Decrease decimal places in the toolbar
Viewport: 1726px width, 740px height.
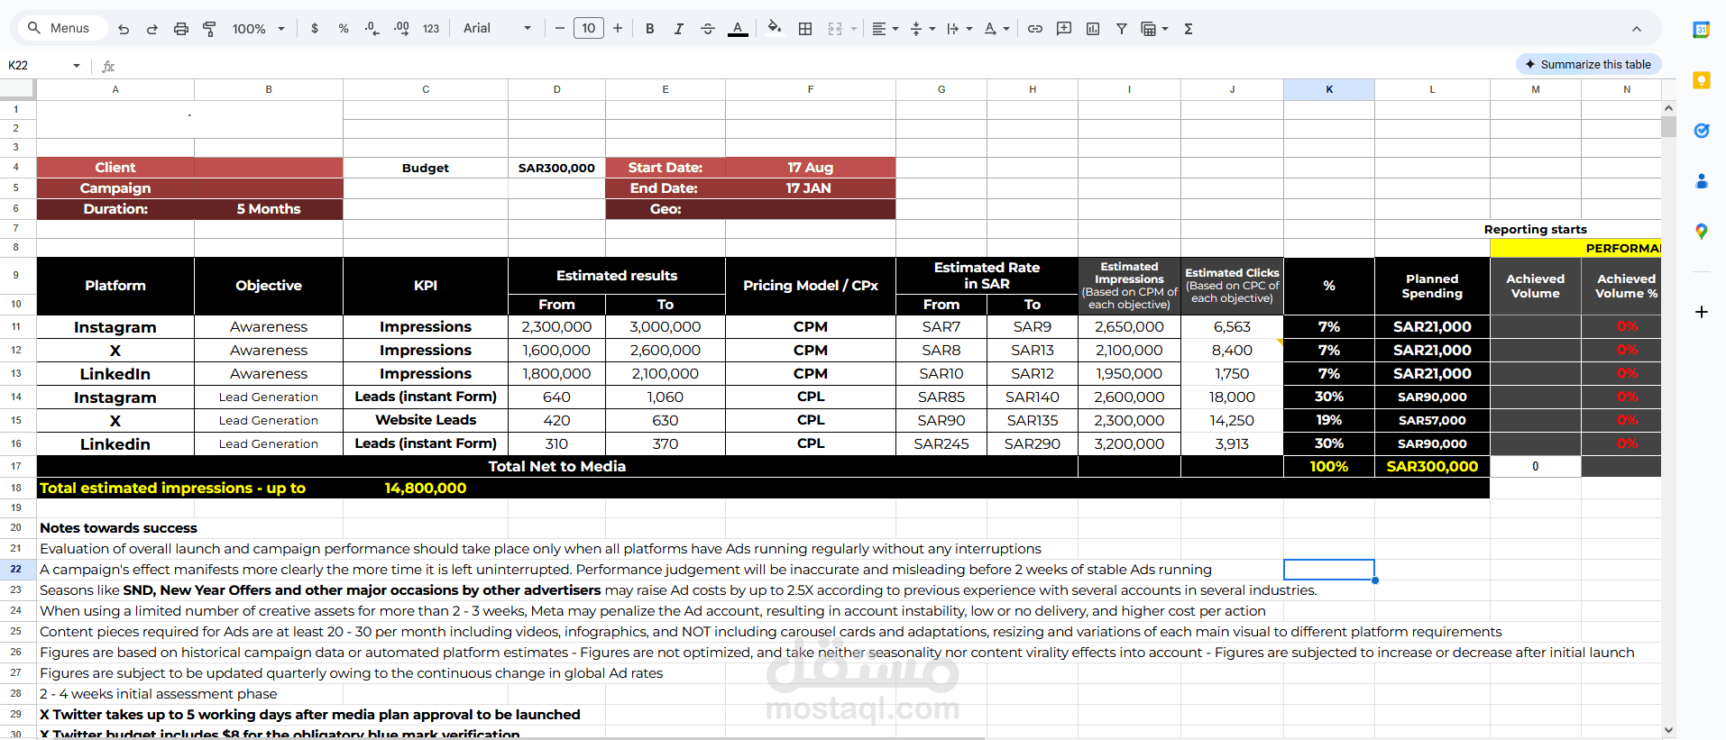(372, 29)
